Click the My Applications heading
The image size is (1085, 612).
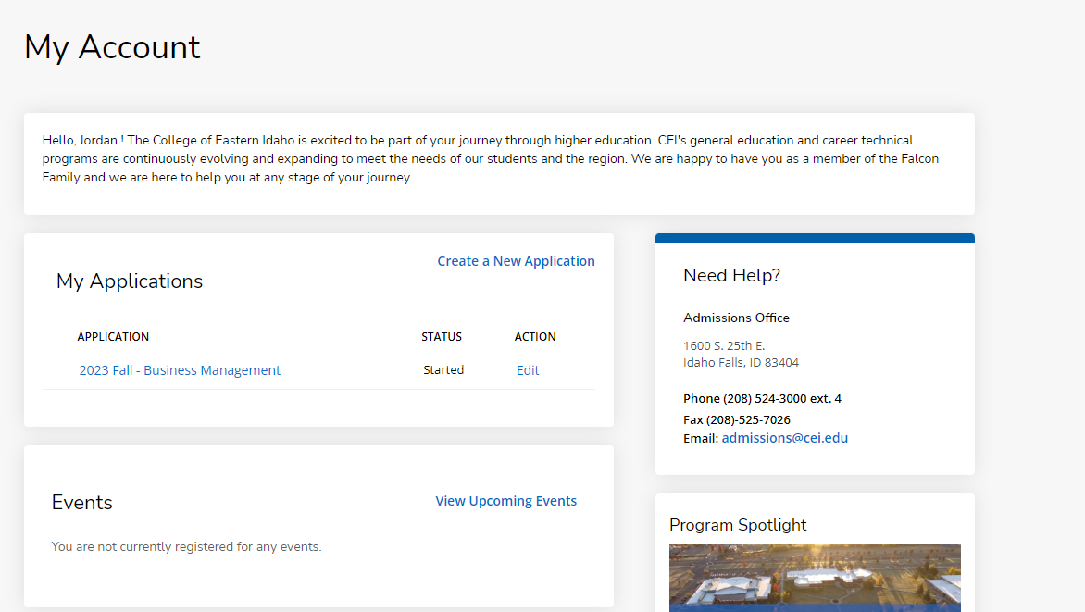point(130,281)
